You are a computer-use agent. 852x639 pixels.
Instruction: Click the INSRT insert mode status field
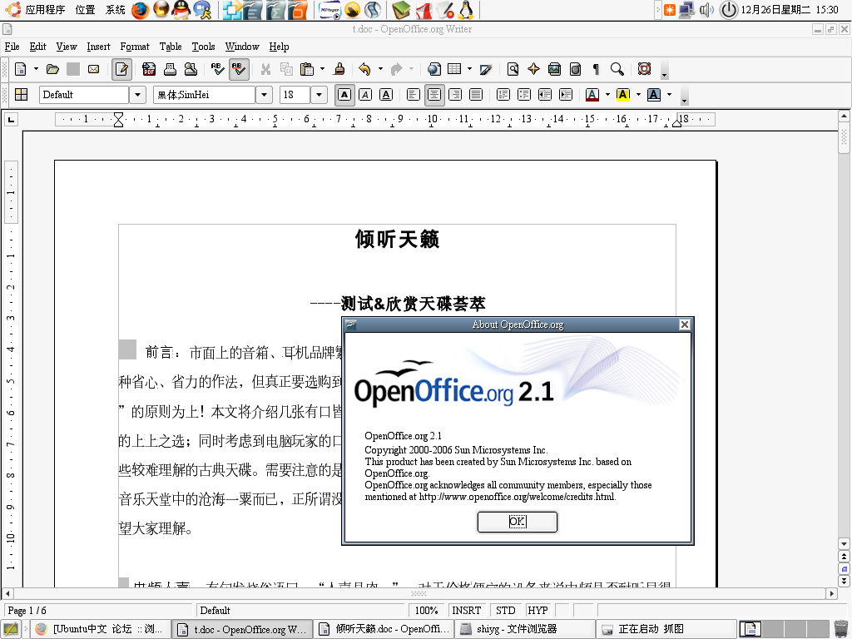click(466, 610)
